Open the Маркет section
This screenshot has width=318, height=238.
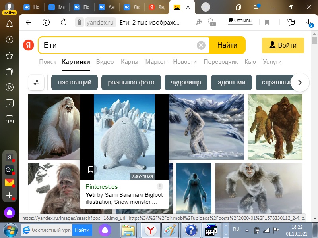[156, 62]
